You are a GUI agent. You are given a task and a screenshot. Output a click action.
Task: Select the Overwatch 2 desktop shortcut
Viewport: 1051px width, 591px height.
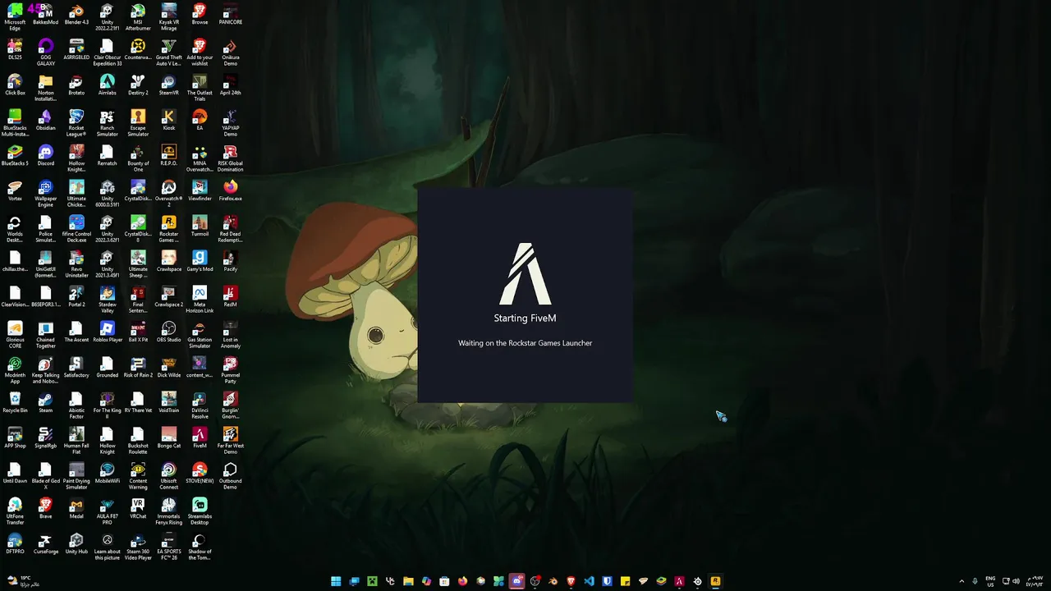[x=168, y=193]
